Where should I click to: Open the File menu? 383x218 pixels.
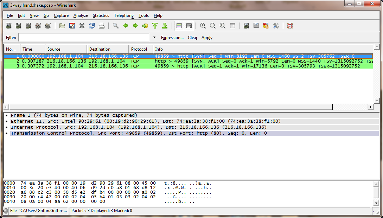point(10,15)
